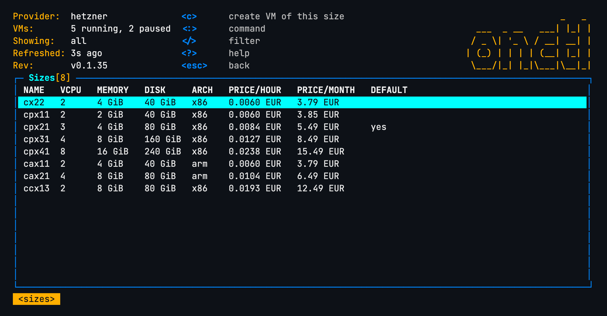Click the DEFAULT column header

(x=389, y=90)
